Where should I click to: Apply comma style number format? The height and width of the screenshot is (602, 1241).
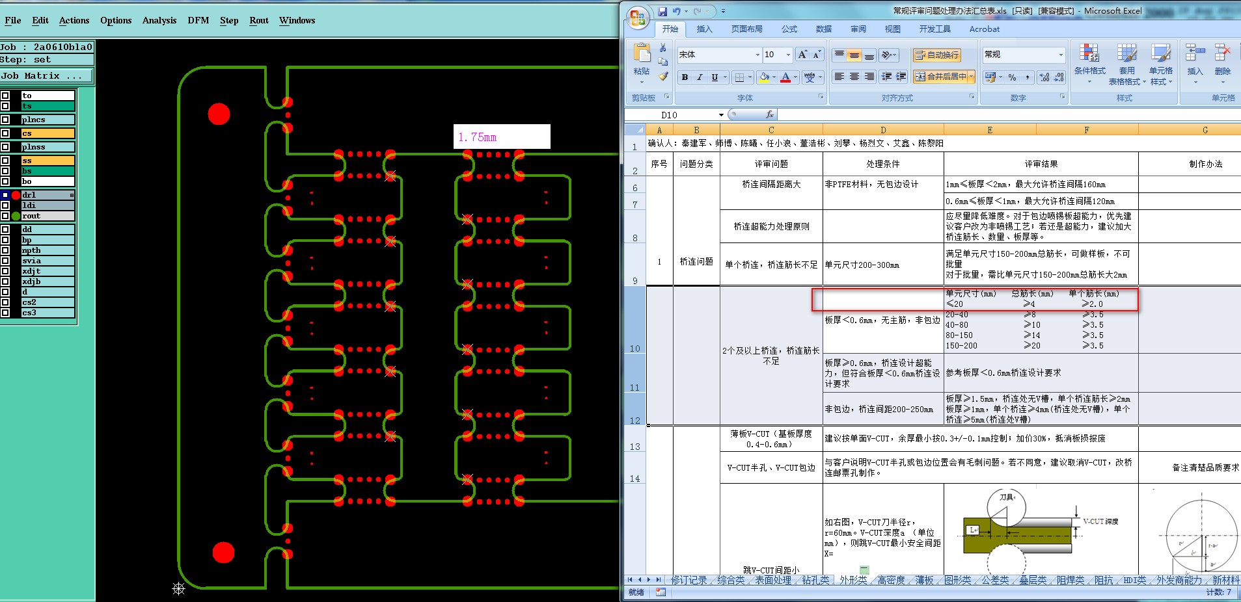point(1027,77)
